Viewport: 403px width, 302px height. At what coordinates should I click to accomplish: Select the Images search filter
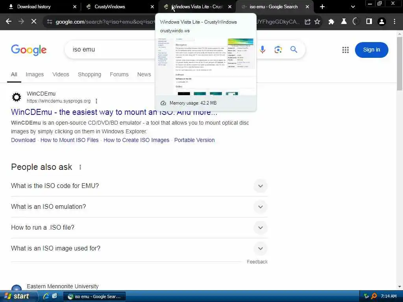tap(35, 74)
